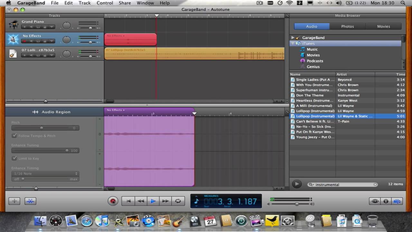The height and width of the screenshot is (232, 412).
Task: Play the project with the play button
Action: pyautogui.click(x=153, y=201)
